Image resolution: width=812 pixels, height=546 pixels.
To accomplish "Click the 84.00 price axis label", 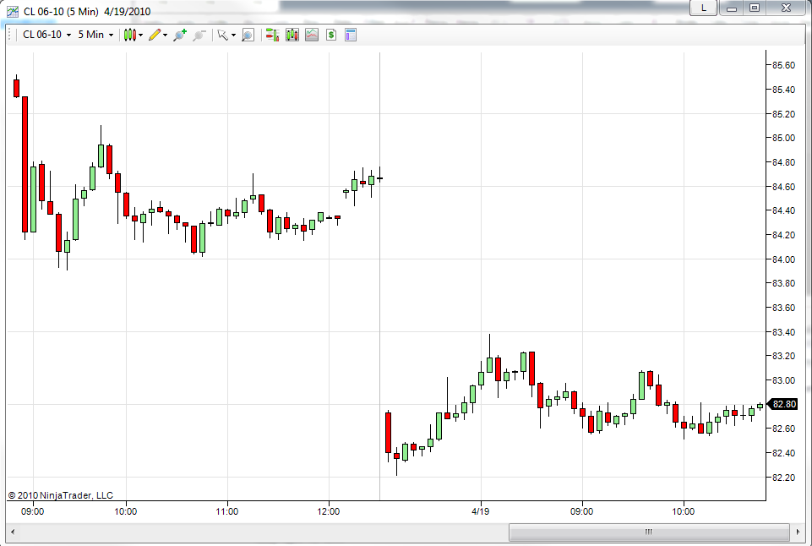I will [783, 259].
